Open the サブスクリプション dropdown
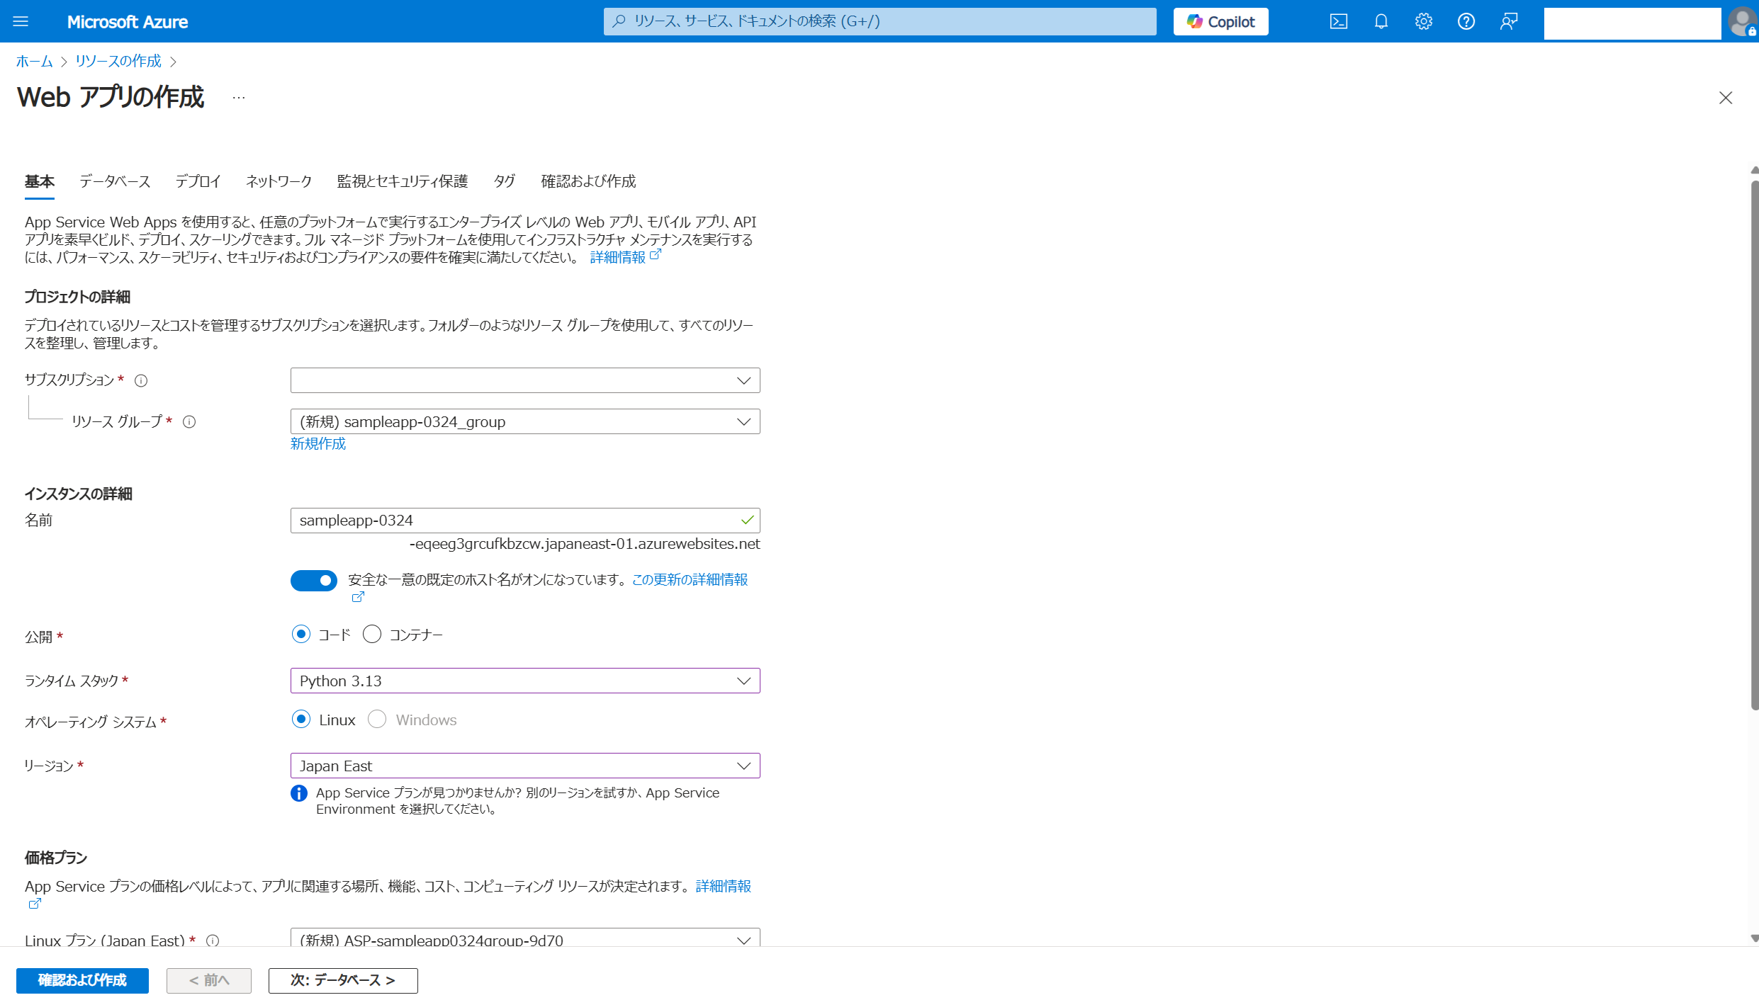Image resolution: width=1759 pixels, height=1000 pixels. click(525, 380)
